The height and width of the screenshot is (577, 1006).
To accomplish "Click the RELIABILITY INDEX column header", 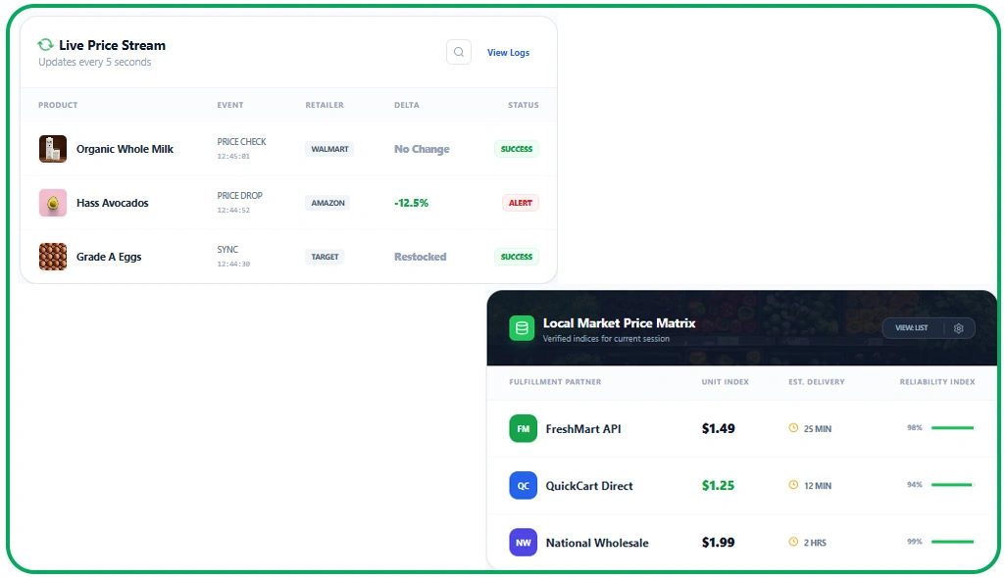I will click(936, 382).
